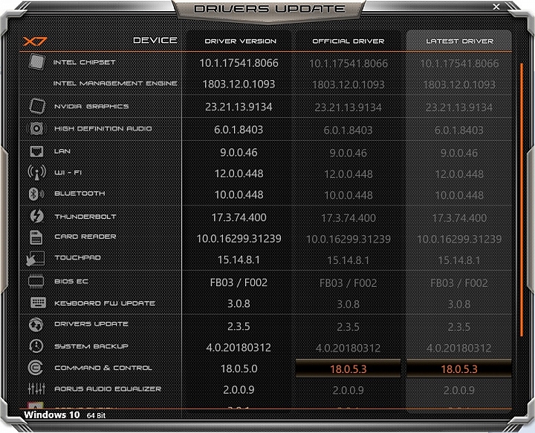Screen dimensions: 535x433
Task: Click LAN driver version 9.0.0.46
Action: (x=239, y=152)
